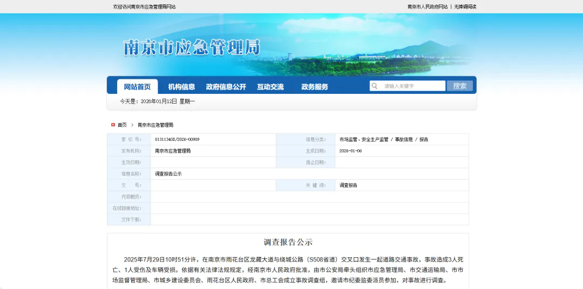Enable 无障碍阅读 accessibility mode
The image size is (583, 289).
[x=465, y=6]
